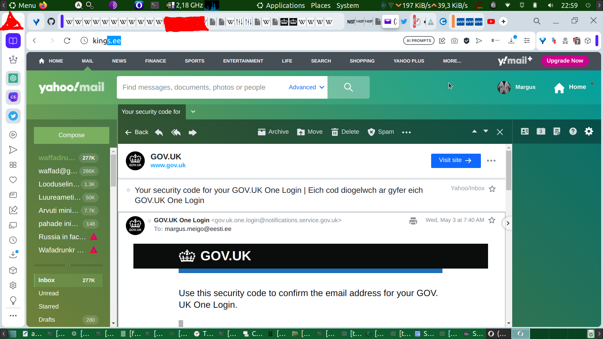Open the Contacts panel icon
Viewport: 603px width, 339px height.
coord(525,131)
